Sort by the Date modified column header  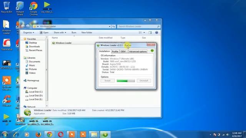coord(106,38)
